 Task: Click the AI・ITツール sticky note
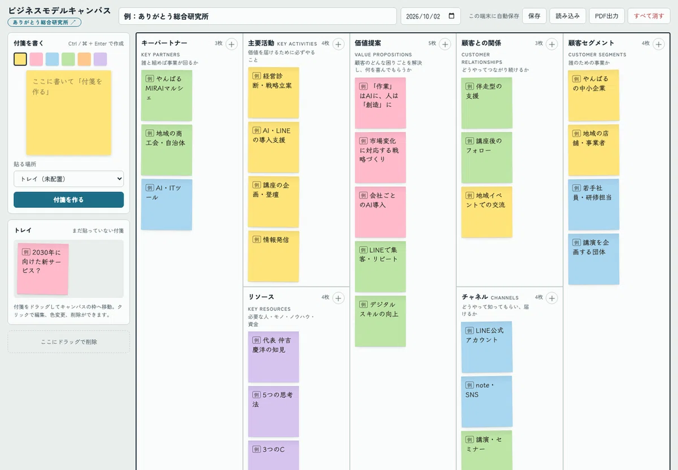(167, 205)
